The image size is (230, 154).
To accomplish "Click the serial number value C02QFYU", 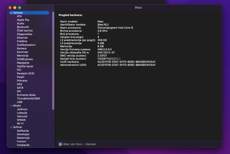I will [x=104, y=59].
